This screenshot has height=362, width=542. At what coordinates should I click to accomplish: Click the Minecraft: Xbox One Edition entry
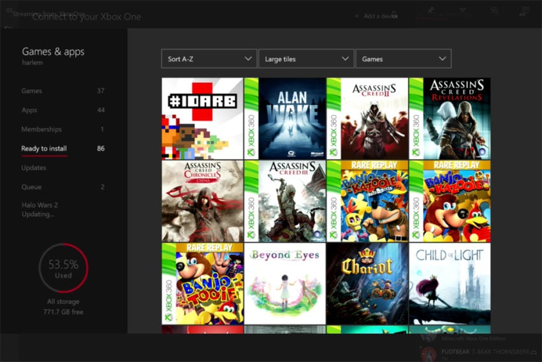tap(473, 338)
